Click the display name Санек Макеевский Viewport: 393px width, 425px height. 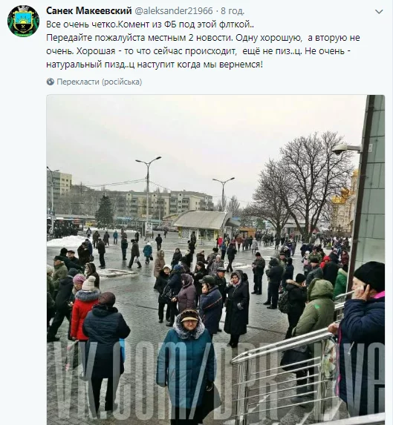click(88, 11)
